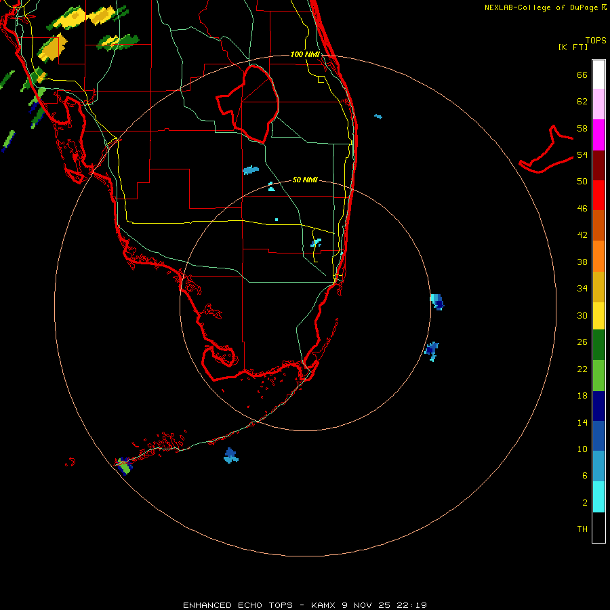Select the dark red swatch between 54 and 50

tap(598, 165)
